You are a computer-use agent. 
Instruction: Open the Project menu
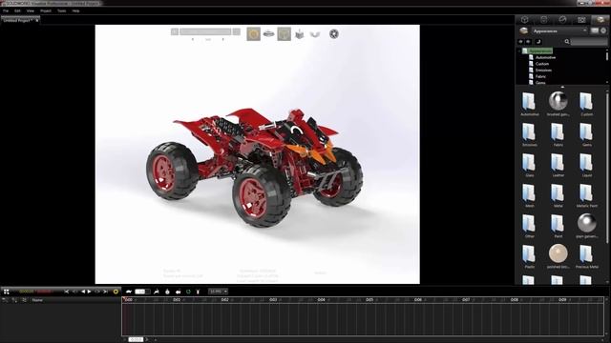46,10
